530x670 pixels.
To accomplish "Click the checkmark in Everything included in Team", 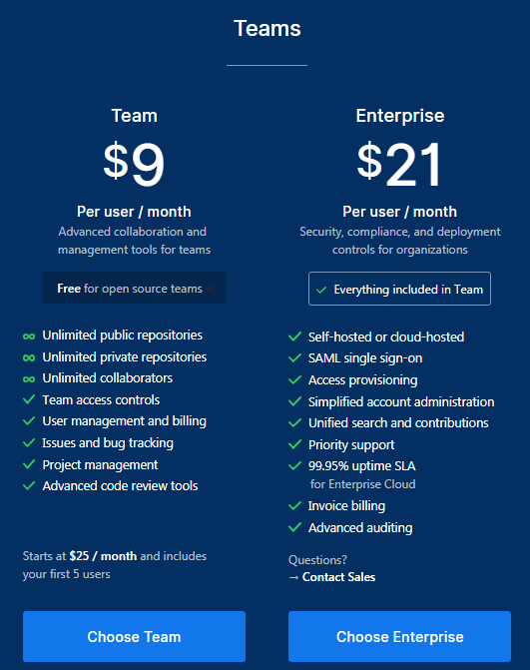I will point(321,290).
